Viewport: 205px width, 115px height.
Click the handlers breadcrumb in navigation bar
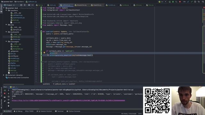click(x=19, y=2)
